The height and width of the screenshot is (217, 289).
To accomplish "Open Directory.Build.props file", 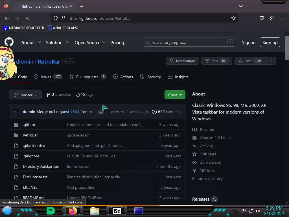I will 41,166.
